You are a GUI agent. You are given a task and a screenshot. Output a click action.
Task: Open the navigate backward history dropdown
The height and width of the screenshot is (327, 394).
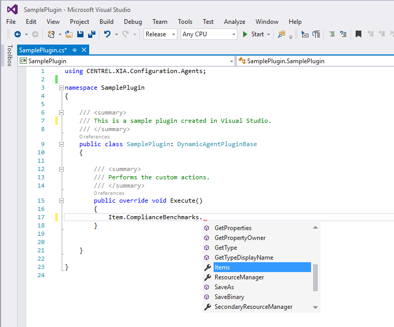click(x=26, y=34)
